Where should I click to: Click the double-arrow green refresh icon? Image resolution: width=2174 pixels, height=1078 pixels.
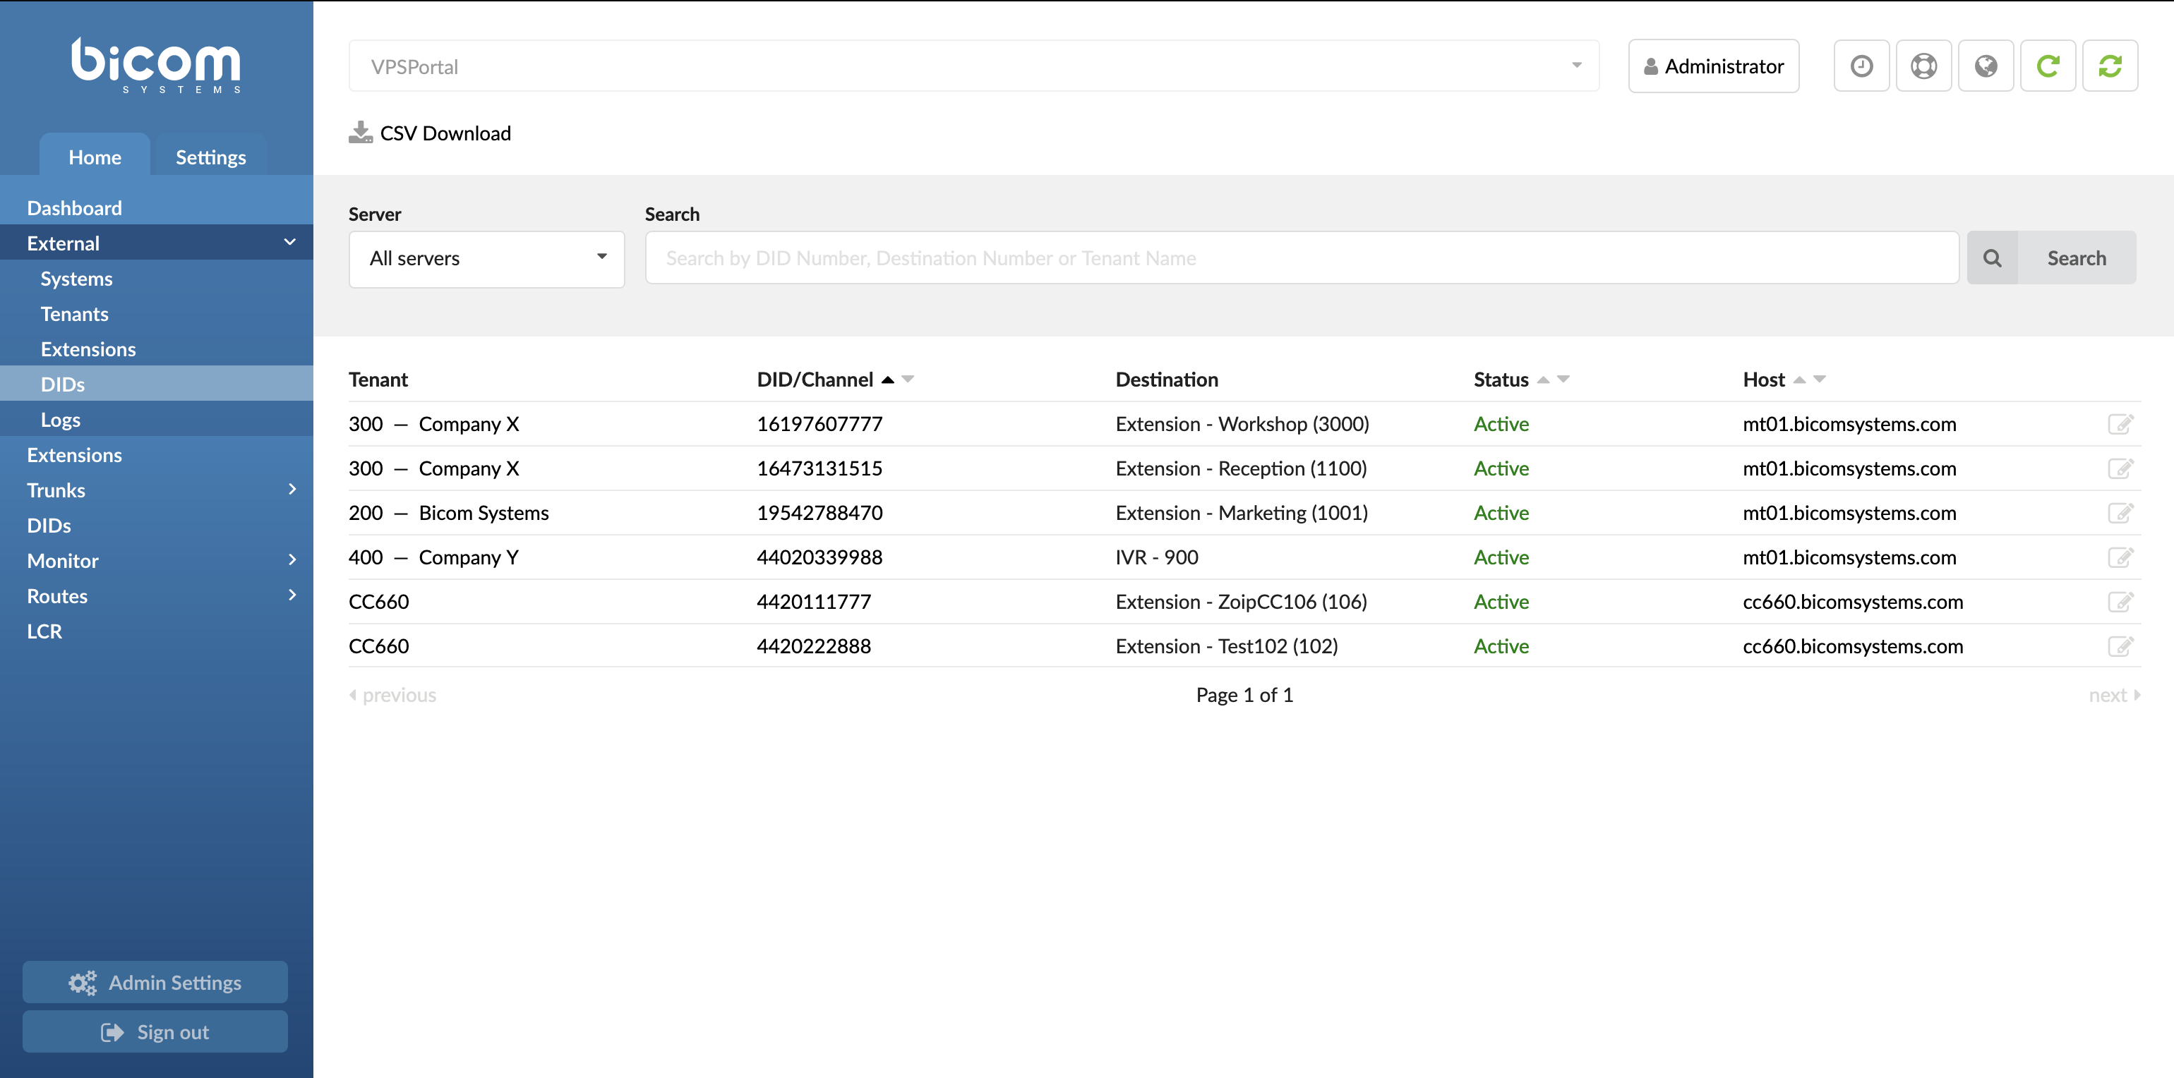pos(2110,66)
